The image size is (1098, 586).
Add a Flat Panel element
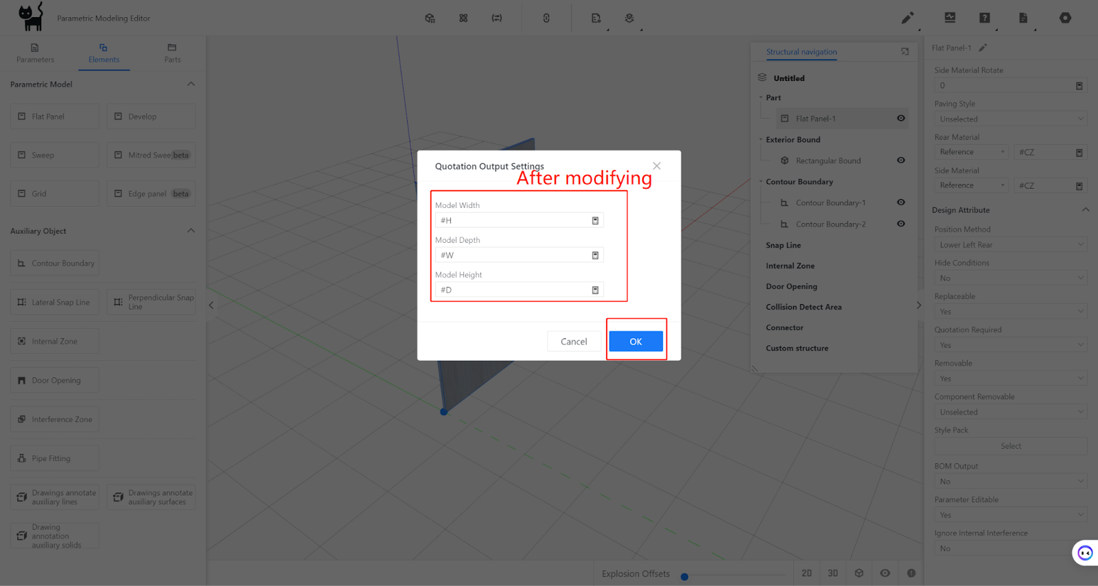click(x=55, y=117)
